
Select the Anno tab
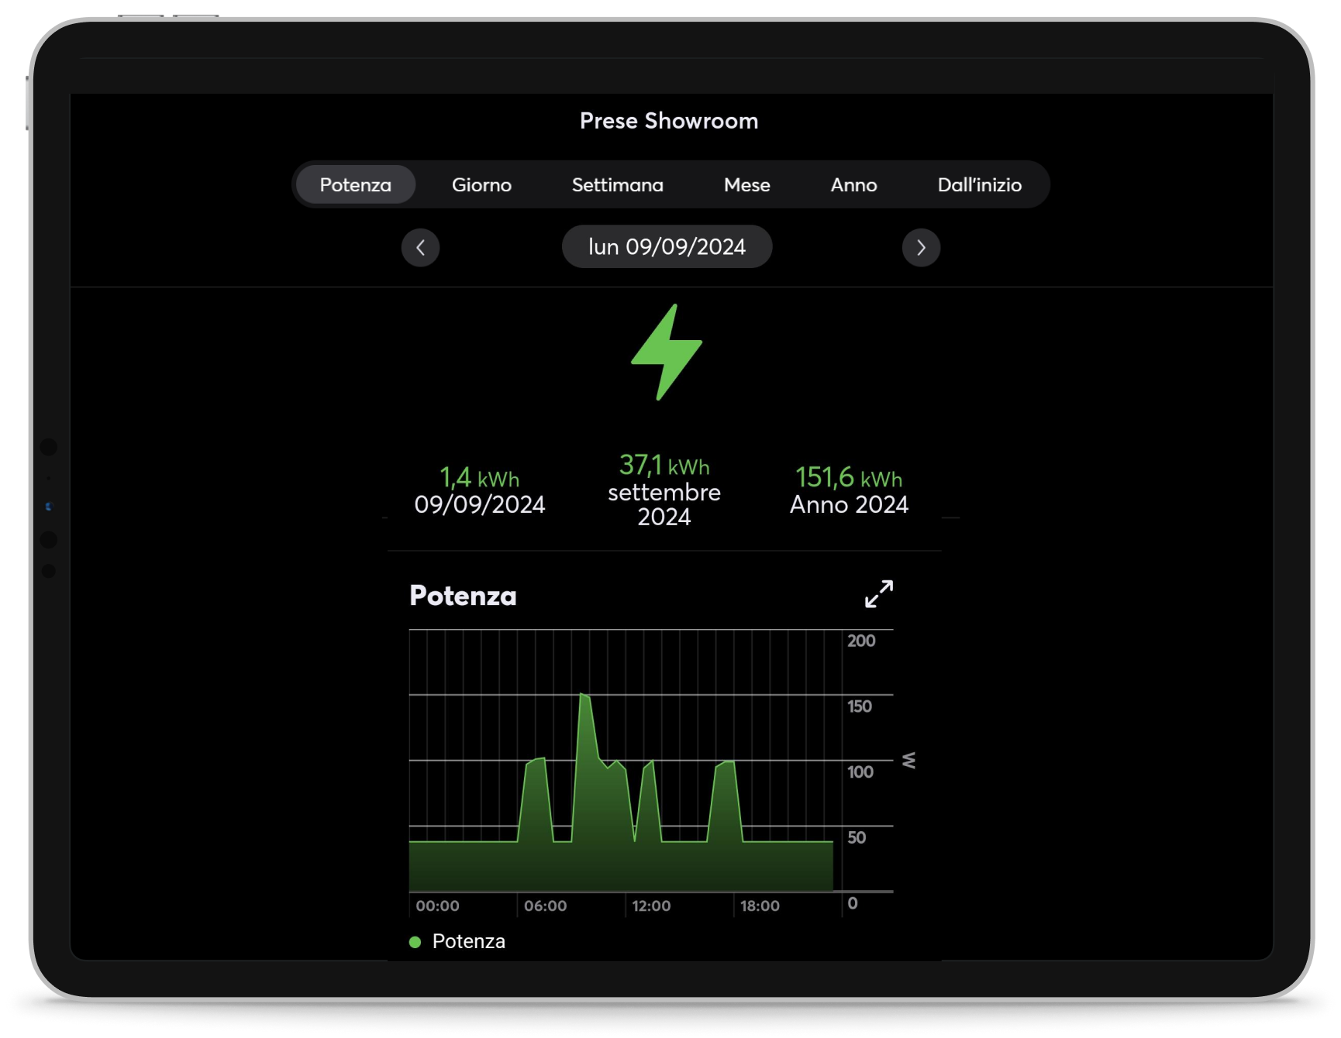pyautogui.click(x=853, y=185)
